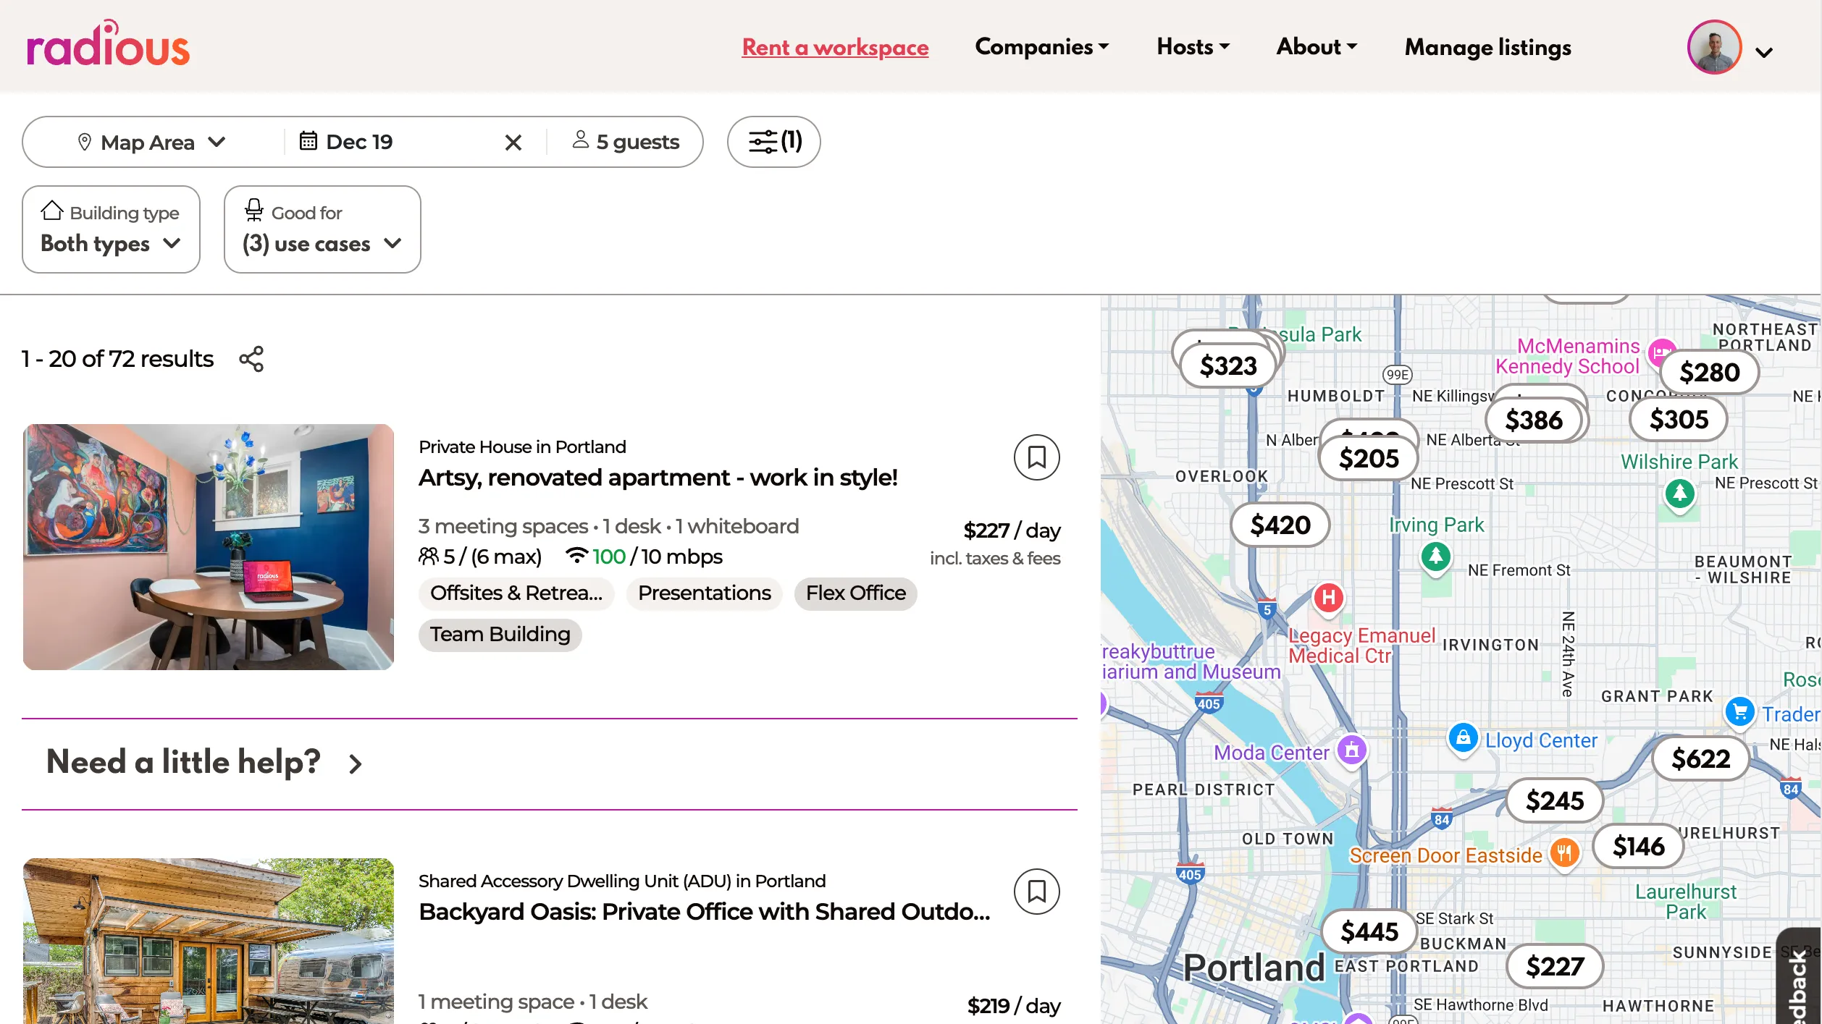Viewport: 1822px width, 1024px height.
Task: View the artsy apartment listing photo
Action: point(209,547)
